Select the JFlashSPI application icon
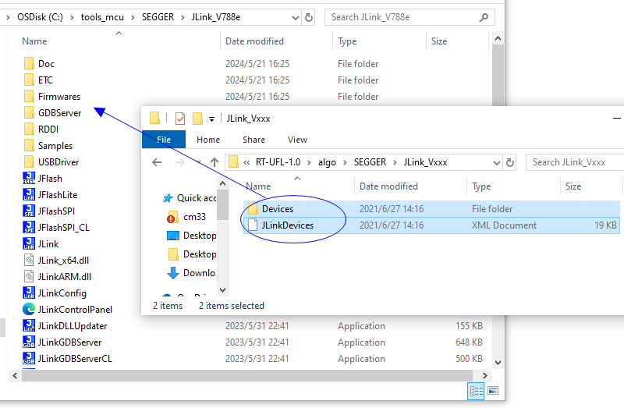This screenshot has width=624, height=408. (29, 211)
